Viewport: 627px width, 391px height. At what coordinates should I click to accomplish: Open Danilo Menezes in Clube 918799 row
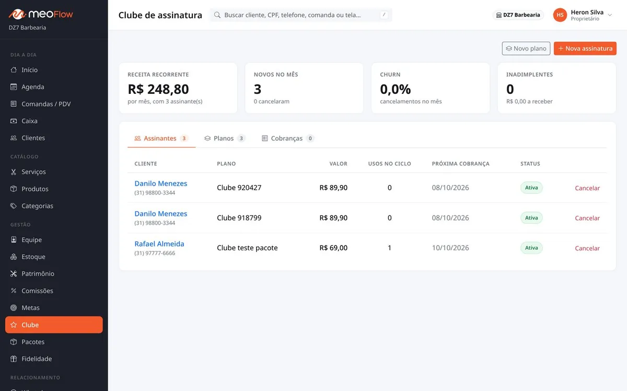click(161, 214)
